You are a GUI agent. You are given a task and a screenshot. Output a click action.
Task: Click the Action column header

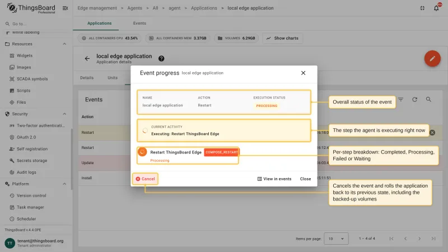tap(87, 117)
